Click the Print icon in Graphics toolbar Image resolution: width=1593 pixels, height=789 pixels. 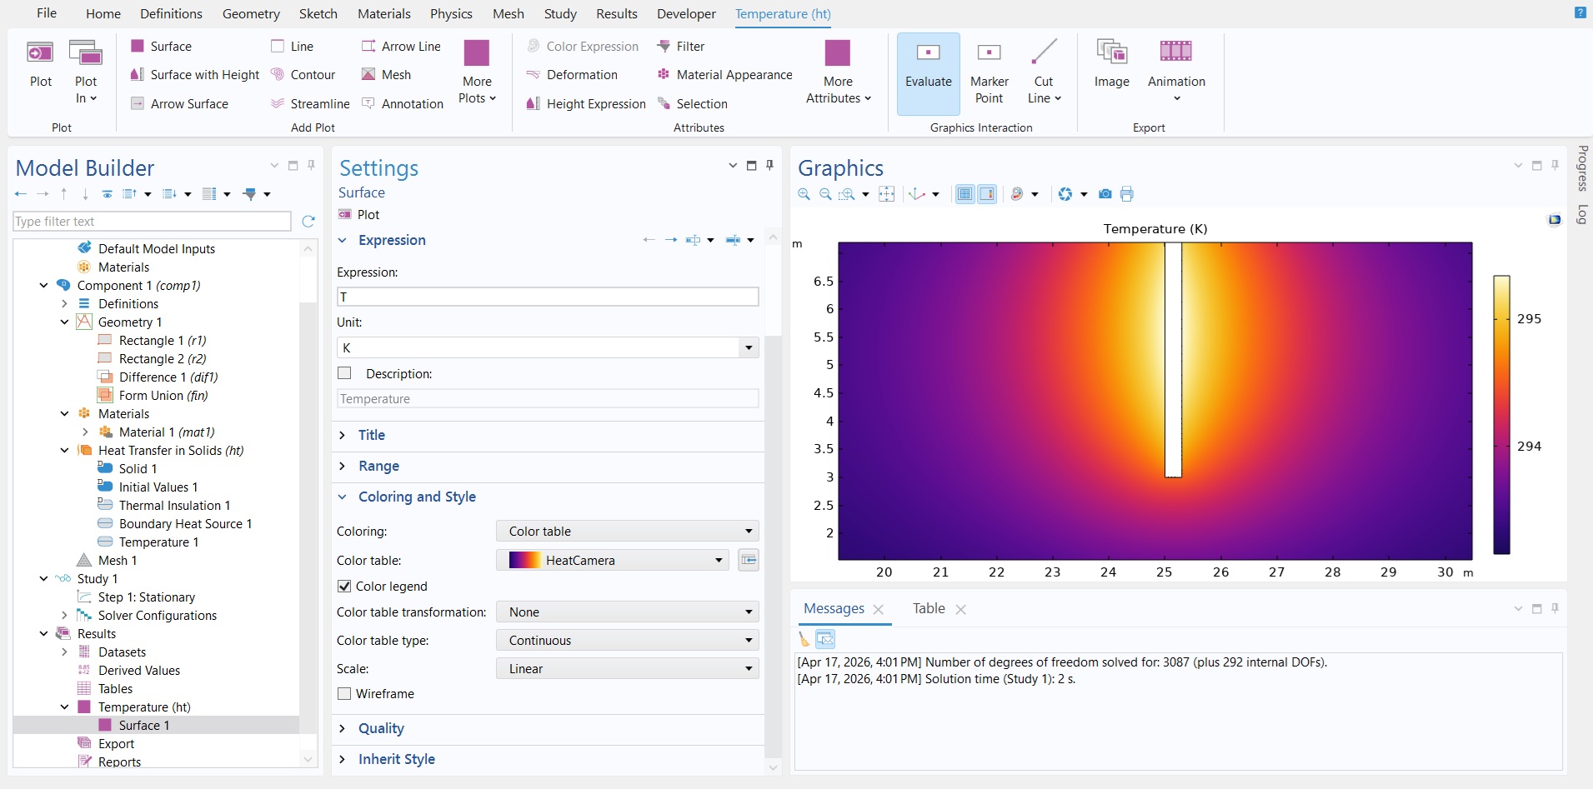click(1127, 194)
